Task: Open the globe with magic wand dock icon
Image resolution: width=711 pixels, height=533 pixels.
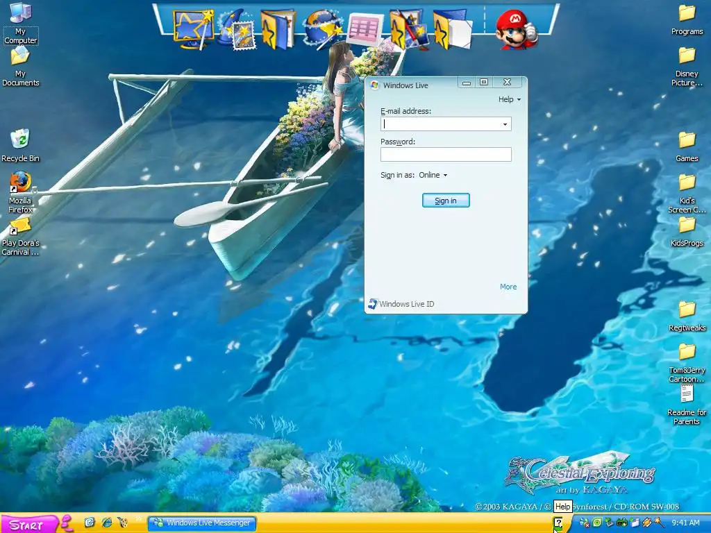Action: coord(323,29)
